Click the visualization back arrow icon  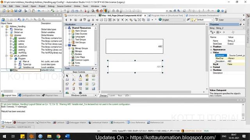point(66,20)
